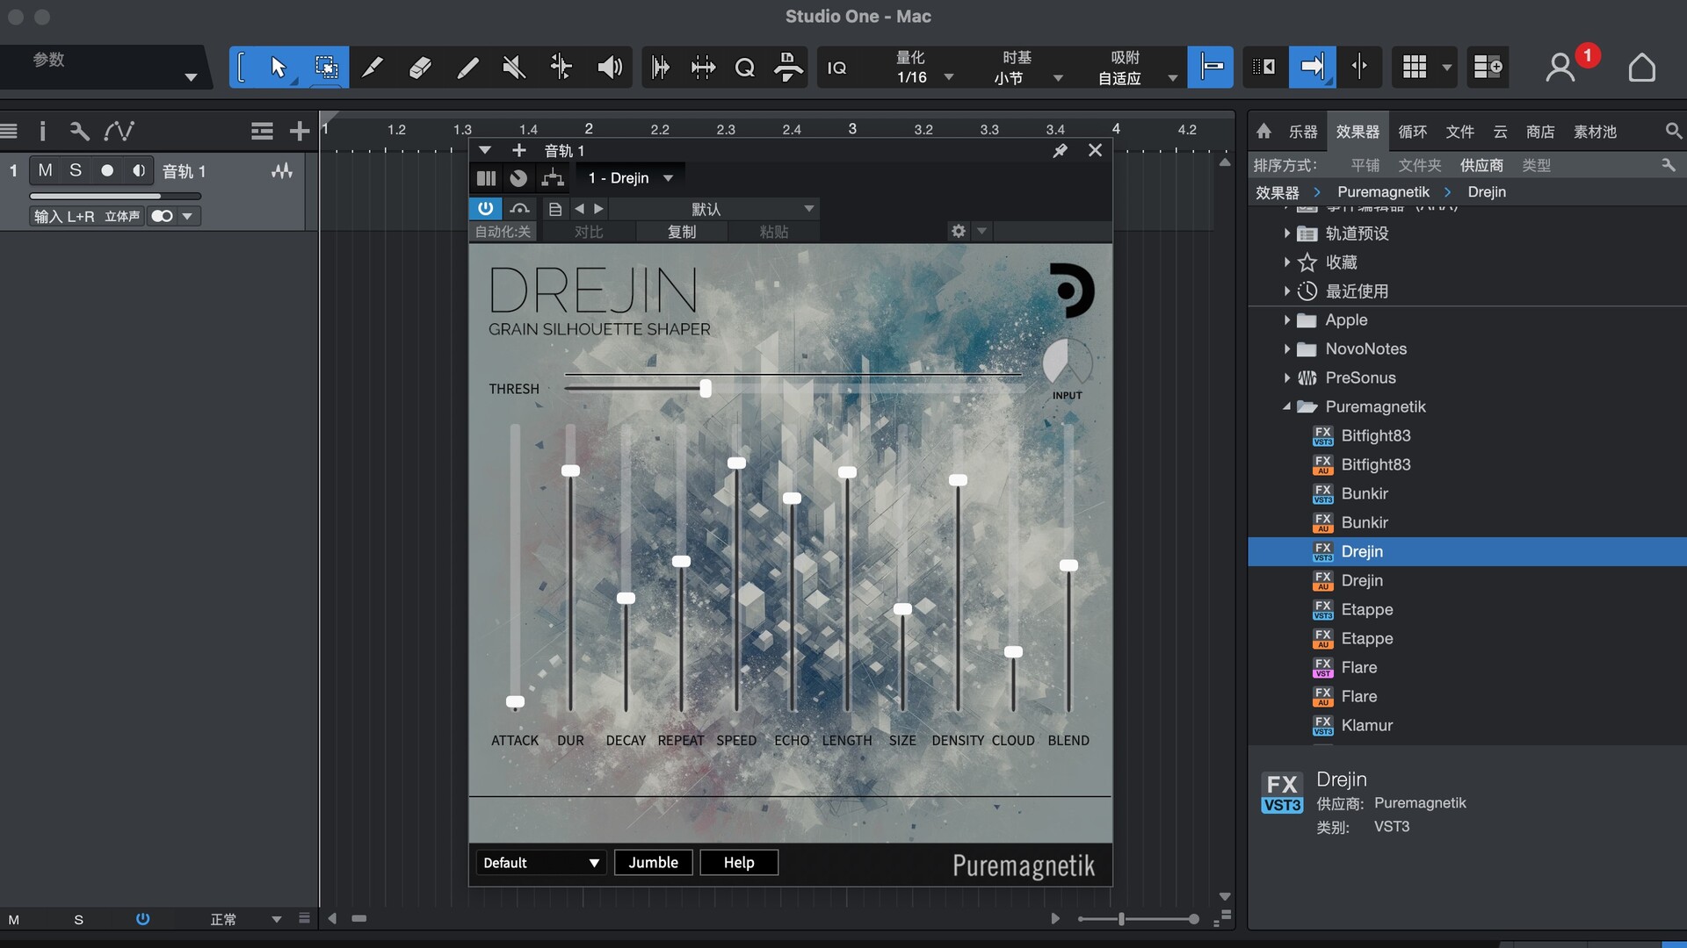
Task: Click the zoom magnifier icon in toolbar
Action: [745, 68]
